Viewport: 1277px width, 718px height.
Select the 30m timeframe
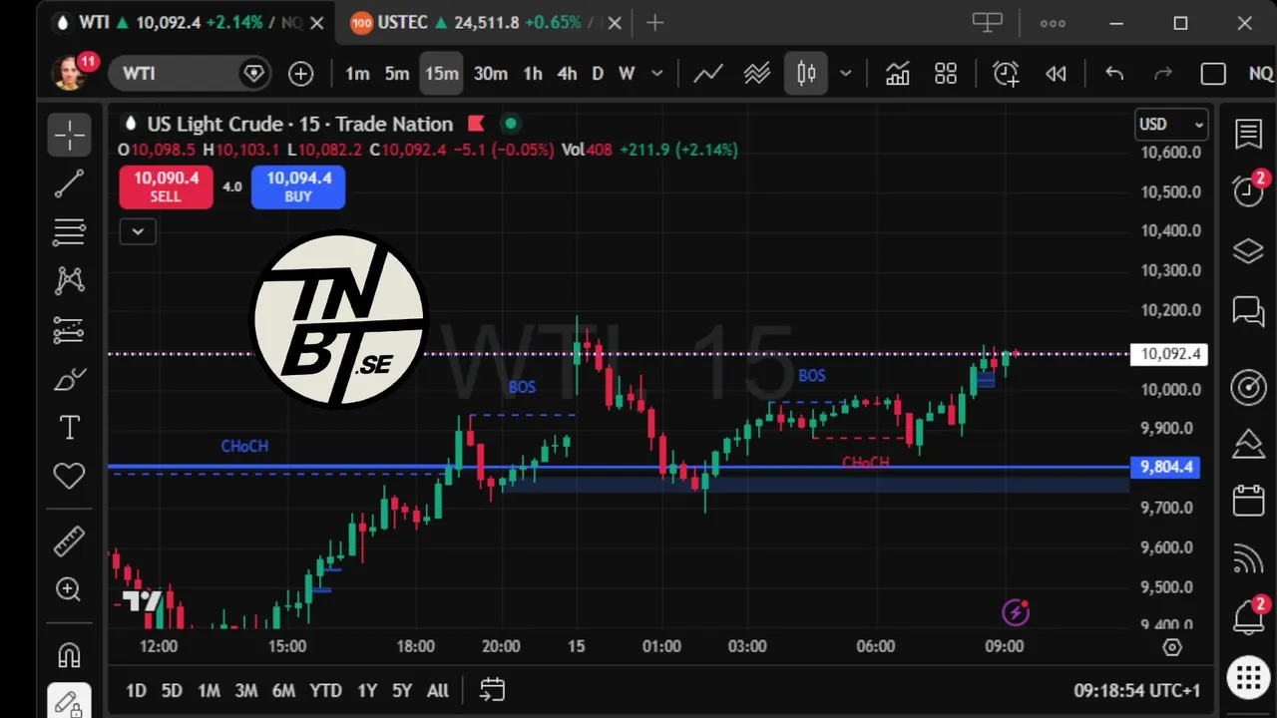click(491, 74)
